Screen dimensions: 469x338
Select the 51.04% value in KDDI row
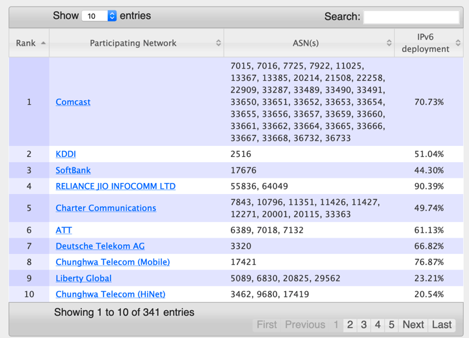pyautogui.click(x=429, y=154)
